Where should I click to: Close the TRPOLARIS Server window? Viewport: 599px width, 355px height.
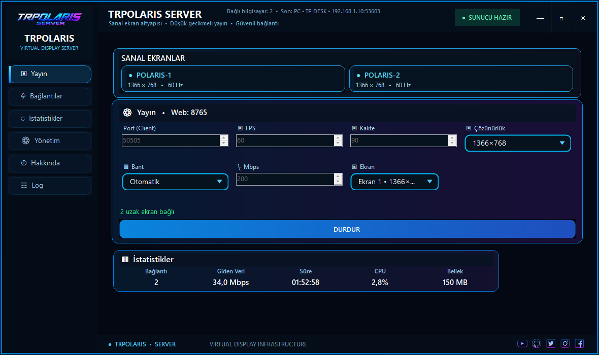coord(583,18)
